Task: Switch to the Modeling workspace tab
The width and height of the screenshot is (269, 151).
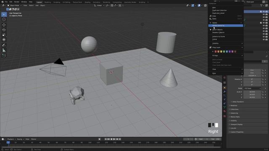Action: [47, 2]
